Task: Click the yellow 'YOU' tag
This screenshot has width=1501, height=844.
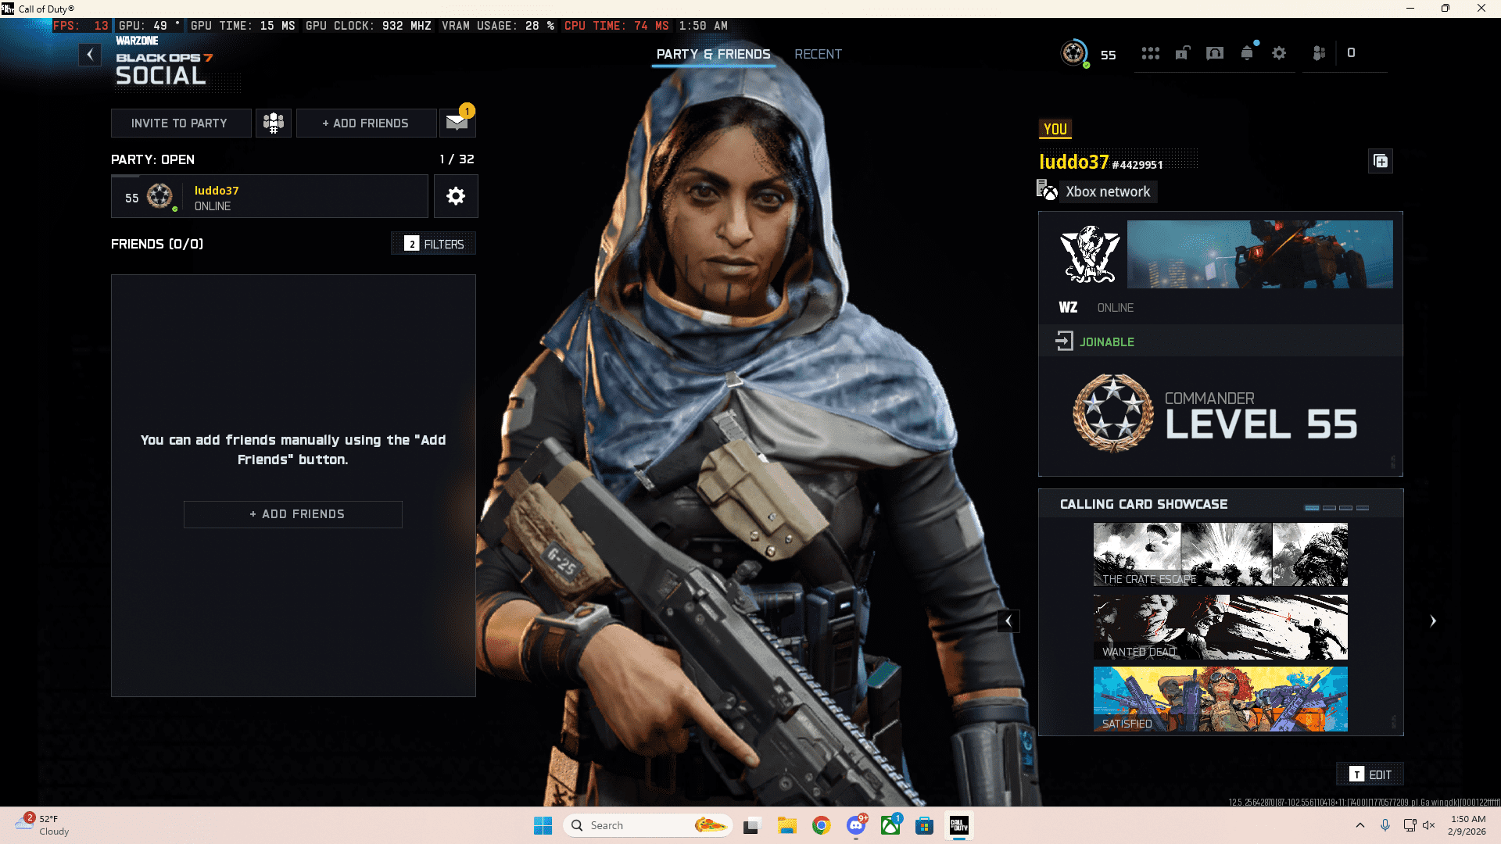Action: [x=1055, y=129]
